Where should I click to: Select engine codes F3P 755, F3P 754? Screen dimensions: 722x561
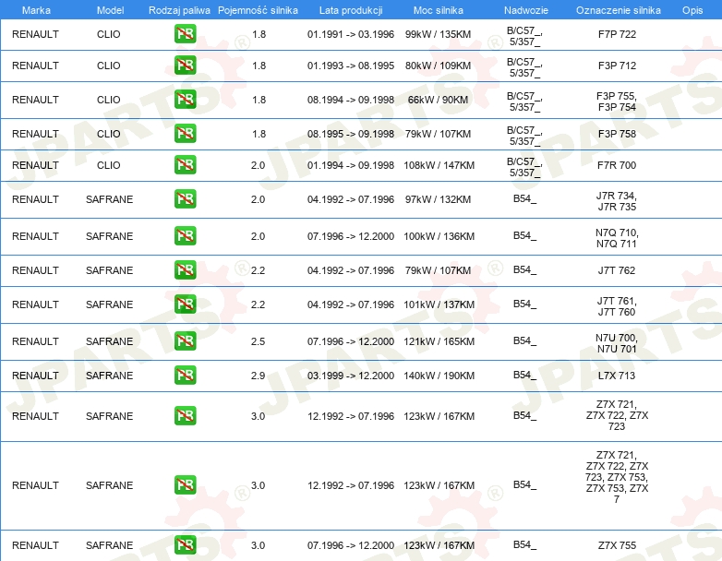(617, 101)
